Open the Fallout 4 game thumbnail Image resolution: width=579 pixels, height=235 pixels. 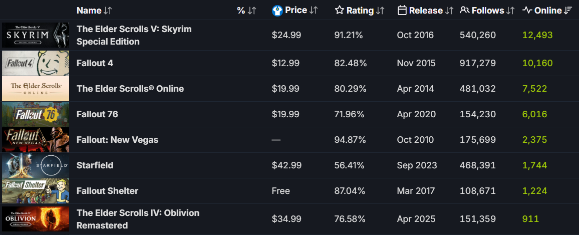pos(36,63)
